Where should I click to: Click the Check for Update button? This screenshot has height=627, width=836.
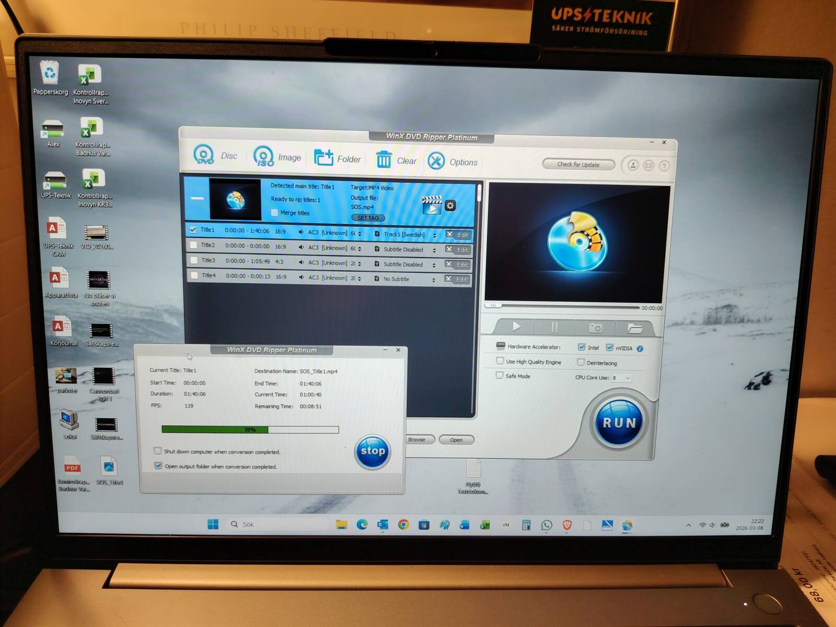click(578, 165)
